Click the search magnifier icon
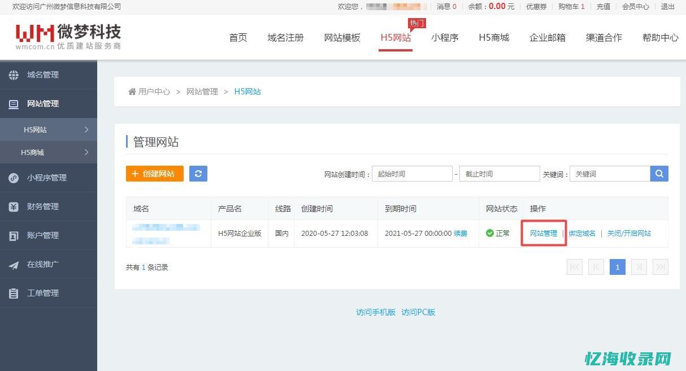The width and height of the screenshot is (686, 371). [659, 174]
